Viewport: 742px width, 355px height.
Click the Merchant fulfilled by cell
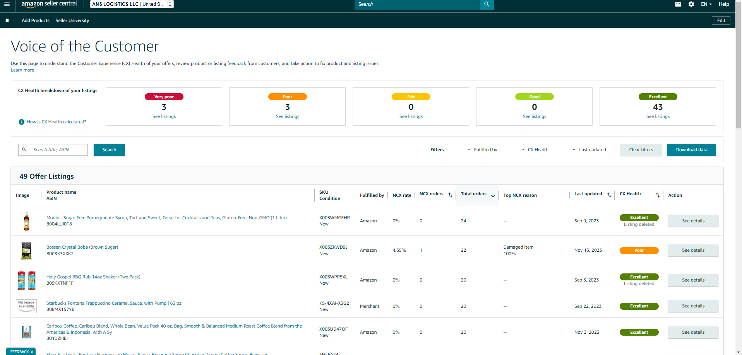(x=370, y=306)
